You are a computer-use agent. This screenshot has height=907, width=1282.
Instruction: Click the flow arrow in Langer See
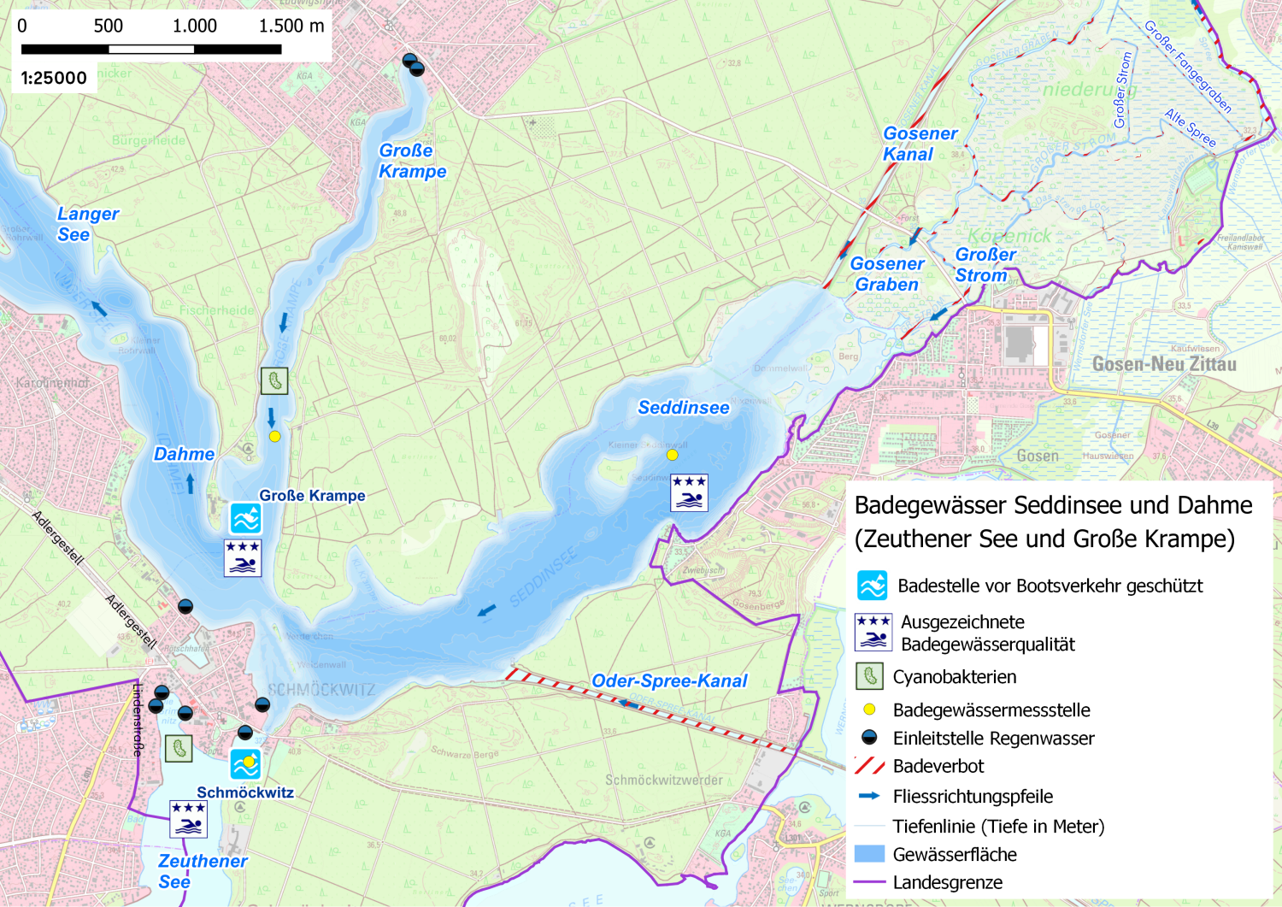(x=99, y=308)
